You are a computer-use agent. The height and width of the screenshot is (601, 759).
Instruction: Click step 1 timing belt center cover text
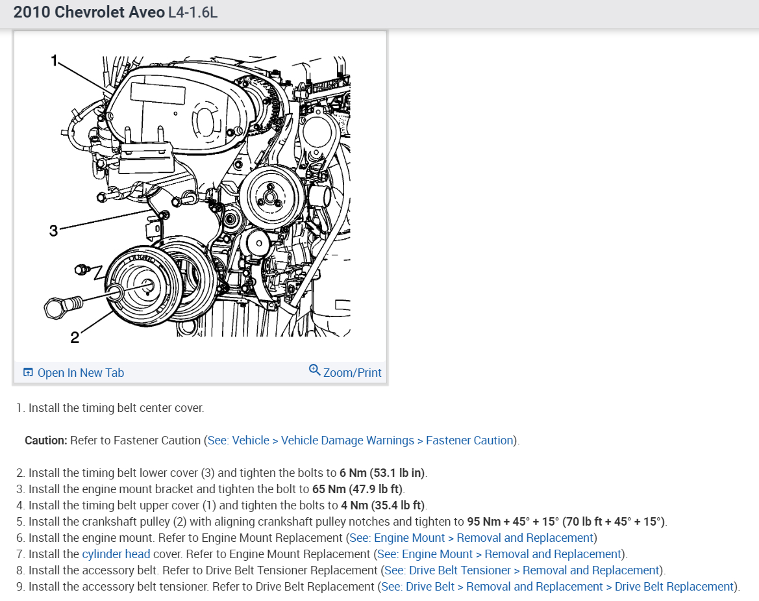pos(116,408)
